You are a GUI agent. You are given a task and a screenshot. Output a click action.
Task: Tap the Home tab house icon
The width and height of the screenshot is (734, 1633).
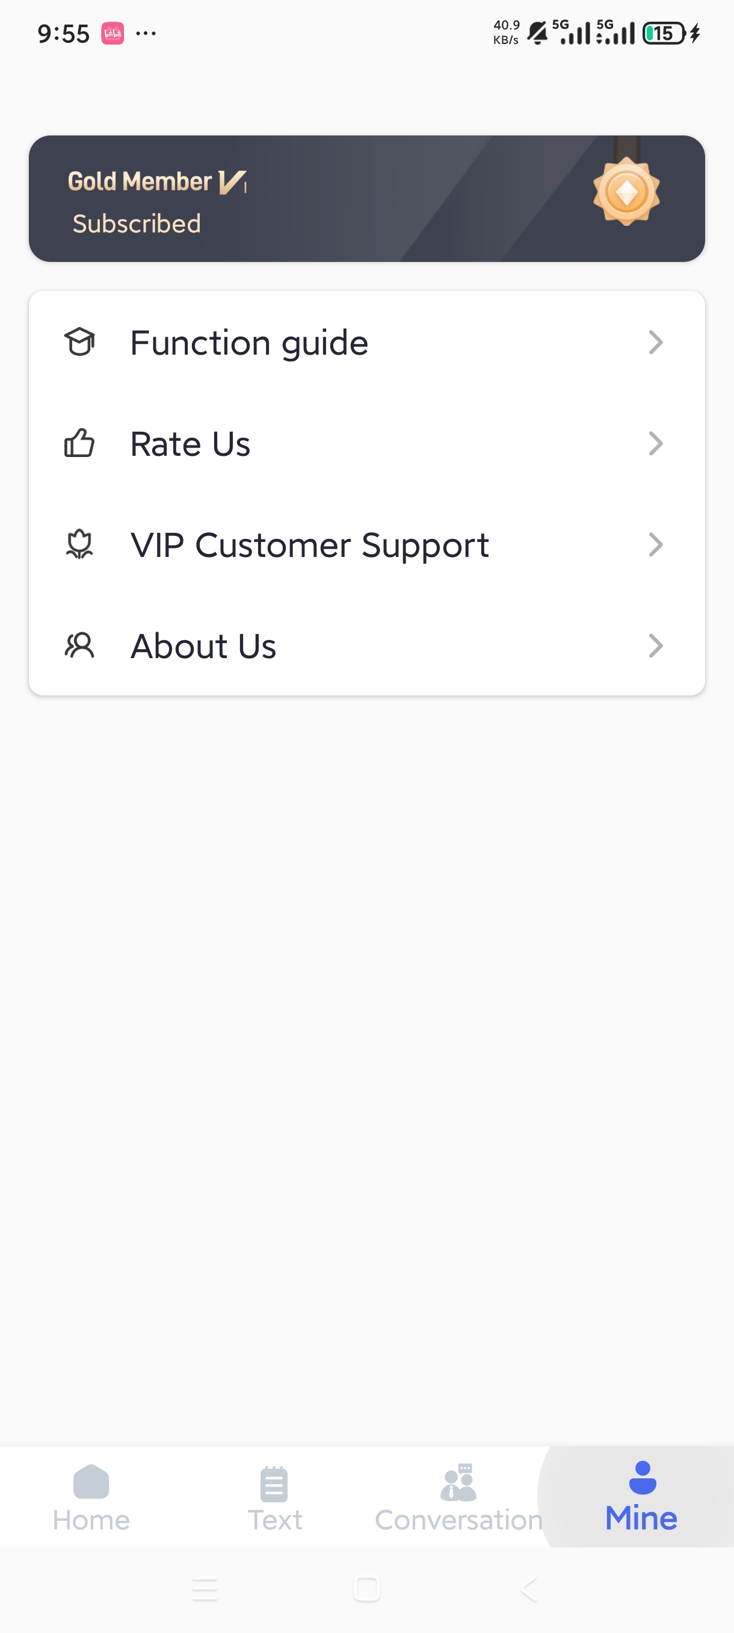[x=91, y=1481]
